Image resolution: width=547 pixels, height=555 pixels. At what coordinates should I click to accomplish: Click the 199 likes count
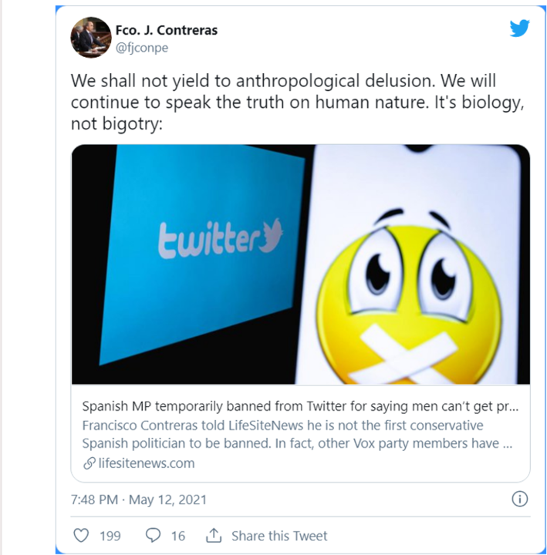[x=110, y=536]
